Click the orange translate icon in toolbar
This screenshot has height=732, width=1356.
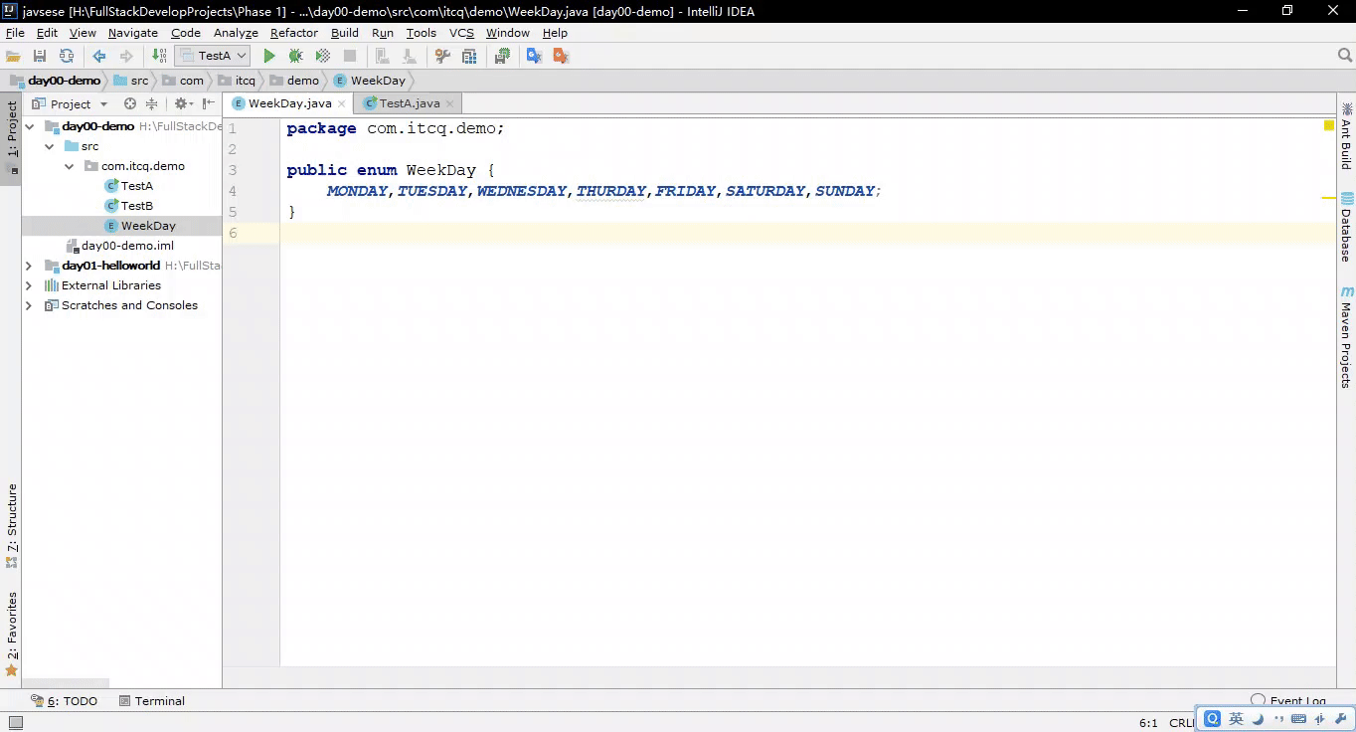point(561,56)
